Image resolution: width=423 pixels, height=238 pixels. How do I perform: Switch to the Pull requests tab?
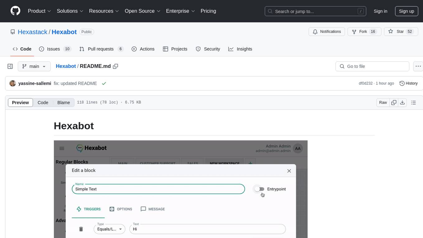tap(101, 49)
